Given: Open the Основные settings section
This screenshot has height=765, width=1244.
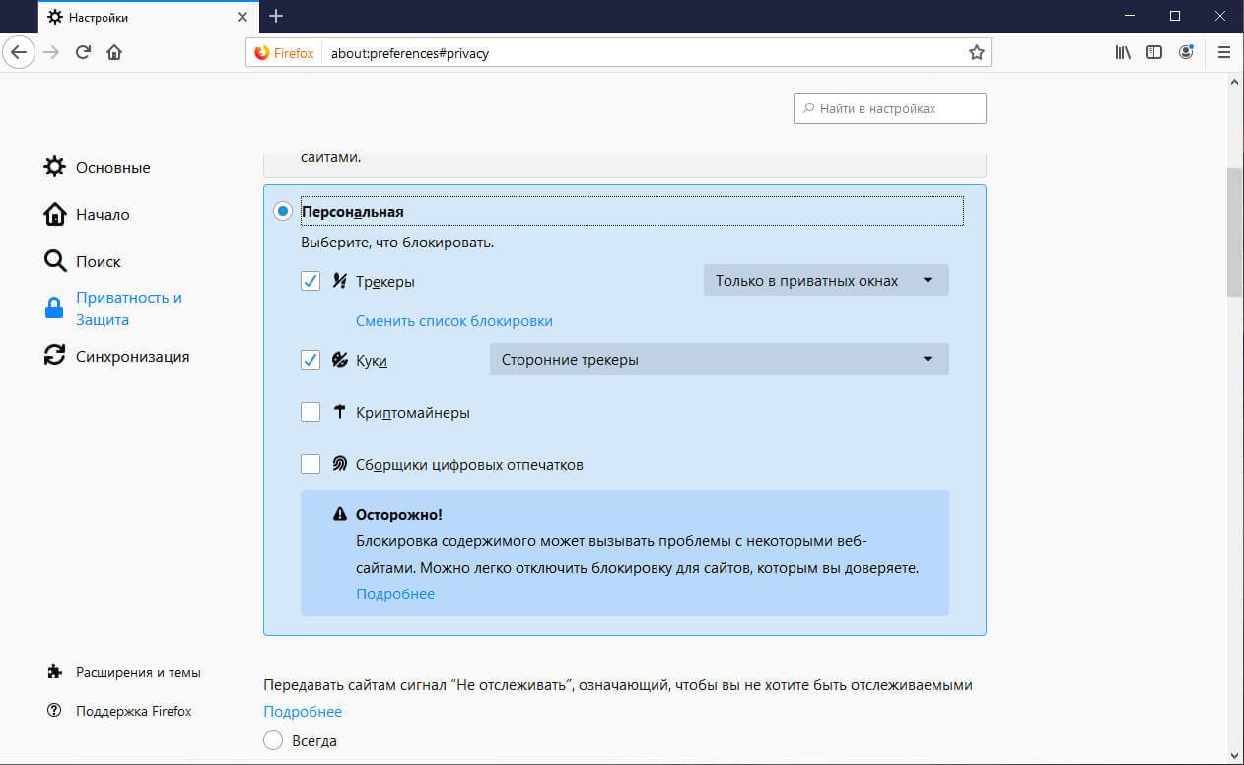Looking at the screenshot, I should tap(112, 168).
